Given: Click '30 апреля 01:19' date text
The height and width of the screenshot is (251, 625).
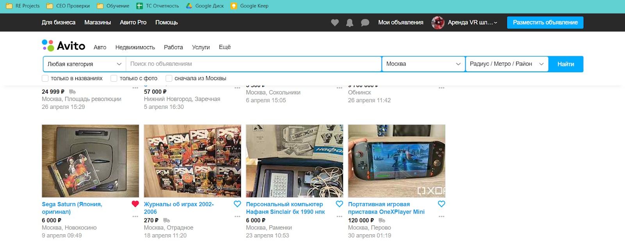Looking at the screenshot, I should pos(370,235).
